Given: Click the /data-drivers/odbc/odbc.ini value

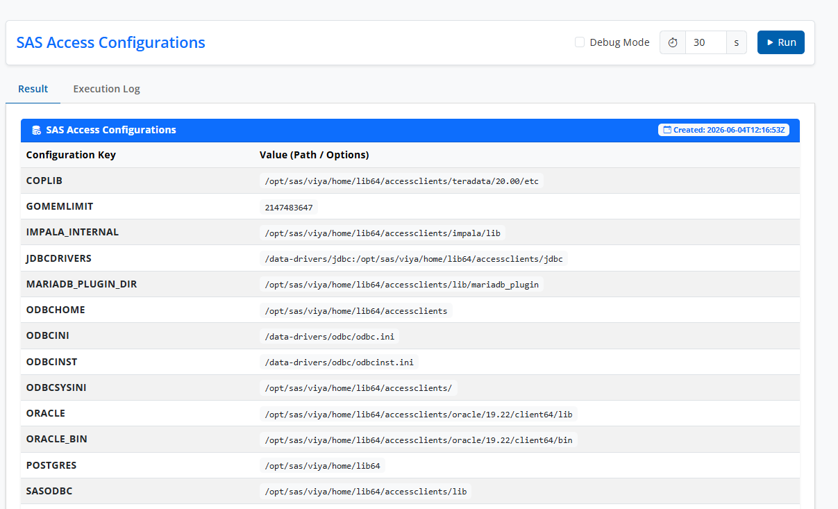Looking at the screenshot, I should click(330, 336).
